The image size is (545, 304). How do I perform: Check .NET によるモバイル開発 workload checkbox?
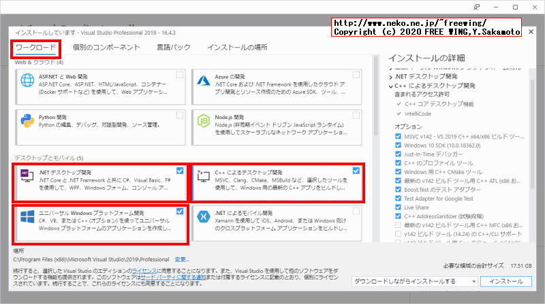pyautogui.click(x=356, y=212)
